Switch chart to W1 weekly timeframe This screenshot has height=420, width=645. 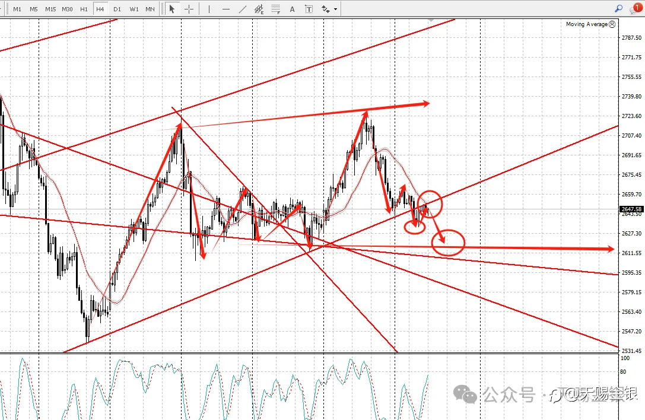coord(134,9)
